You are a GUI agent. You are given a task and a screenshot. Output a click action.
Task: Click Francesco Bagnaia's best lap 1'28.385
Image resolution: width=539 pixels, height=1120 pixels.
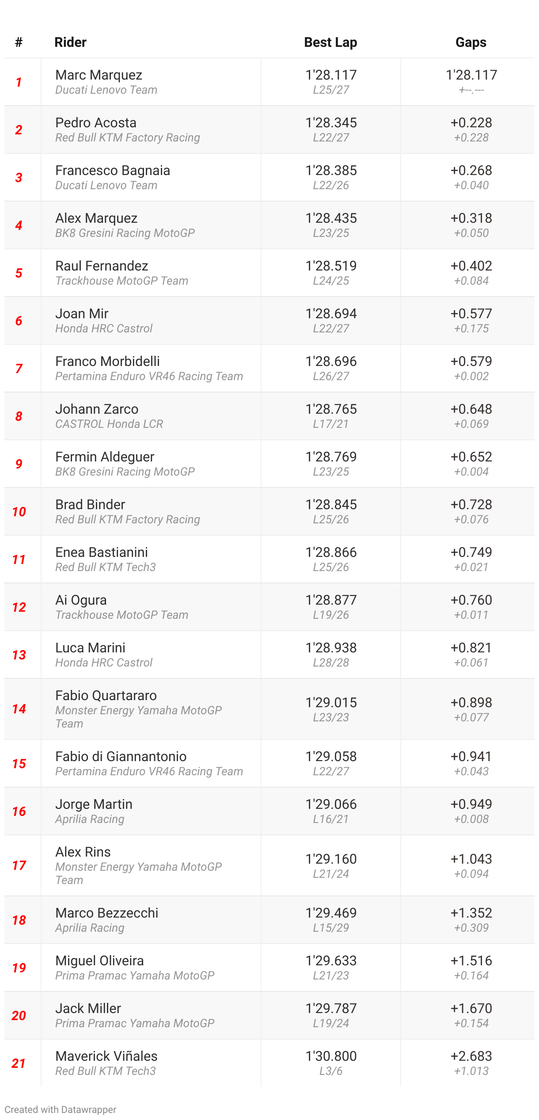tap(331, 170)
